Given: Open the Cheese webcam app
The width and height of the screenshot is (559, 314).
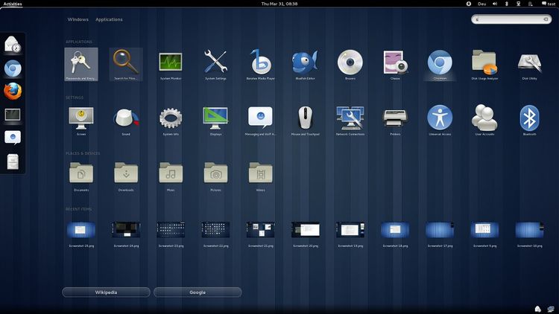Looking at the screenshot, I should tap(394, 63).
